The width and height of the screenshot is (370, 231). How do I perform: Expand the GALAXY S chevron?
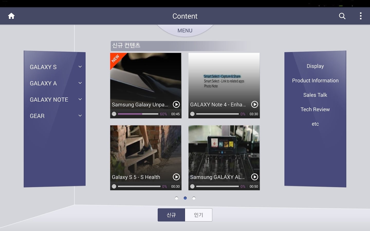click(x=80, y=67)
